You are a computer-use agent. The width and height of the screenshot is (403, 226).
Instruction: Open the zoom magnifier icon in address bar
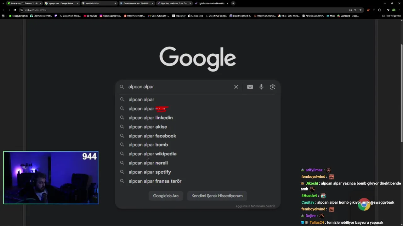tap(355, 10)
